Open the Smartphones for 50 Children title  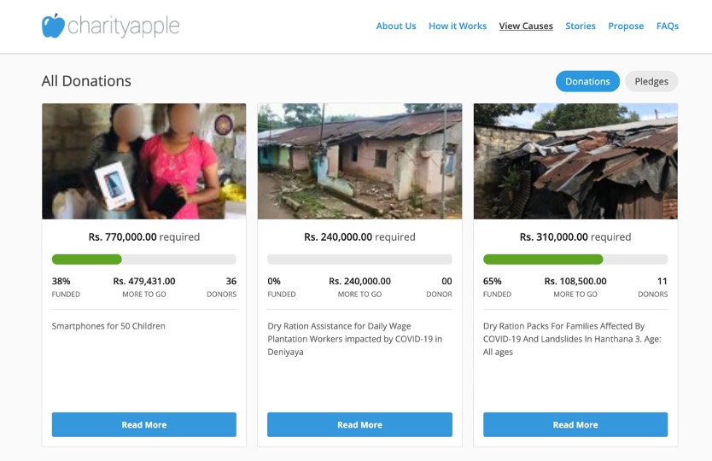(108, 326)
